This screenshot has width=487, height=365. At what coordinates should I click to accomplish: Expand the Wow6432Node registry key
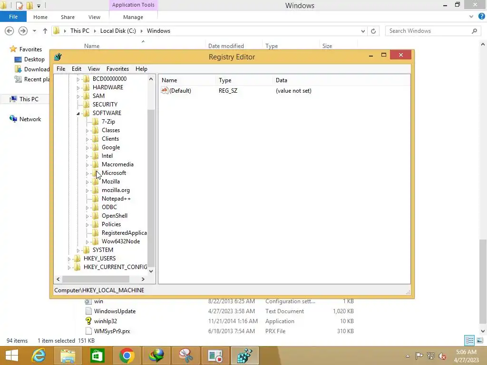tap(88, 242)
